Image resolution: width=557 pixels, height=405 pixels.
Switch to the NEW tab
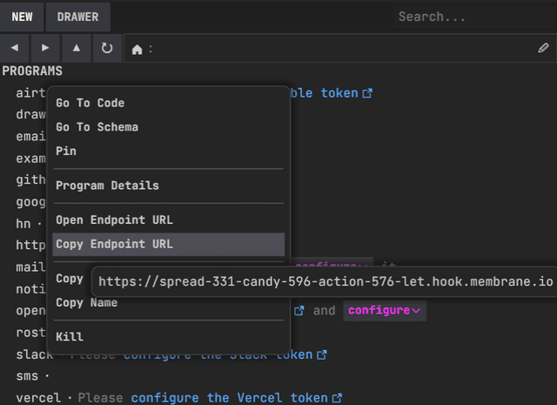(22, 17)
